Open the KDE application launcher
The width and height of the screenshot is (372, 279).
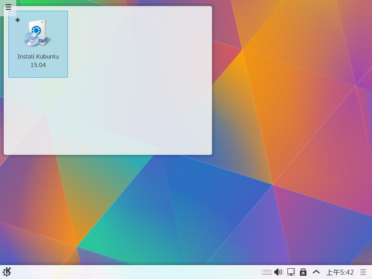[7, 272]
